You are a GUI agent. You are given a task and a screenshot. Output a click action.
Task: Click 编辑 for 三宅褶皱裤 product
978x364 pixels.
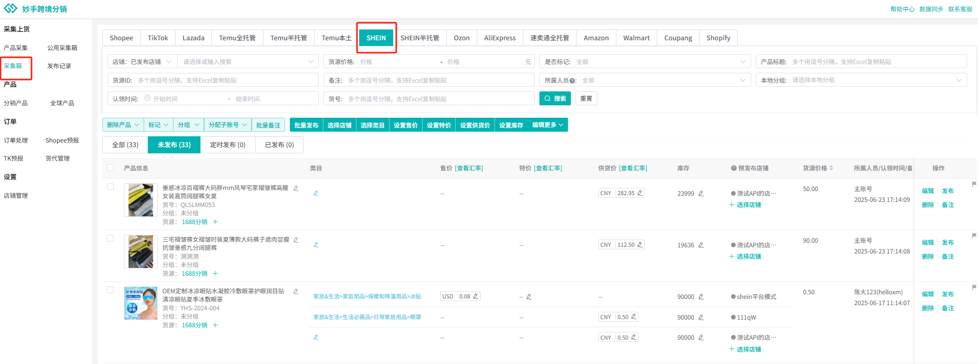[928, 243]
